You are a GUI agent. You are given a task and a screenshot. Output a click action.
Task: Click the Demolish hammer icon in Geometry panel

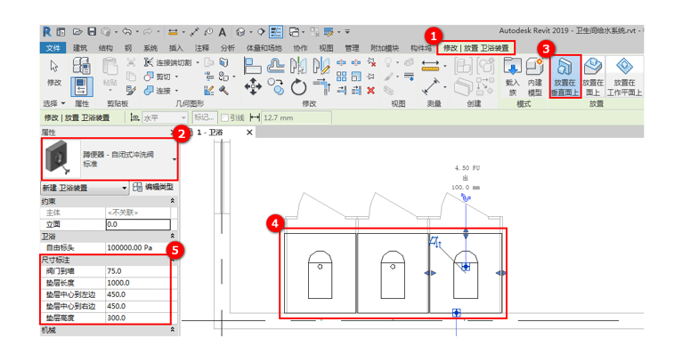223,90
